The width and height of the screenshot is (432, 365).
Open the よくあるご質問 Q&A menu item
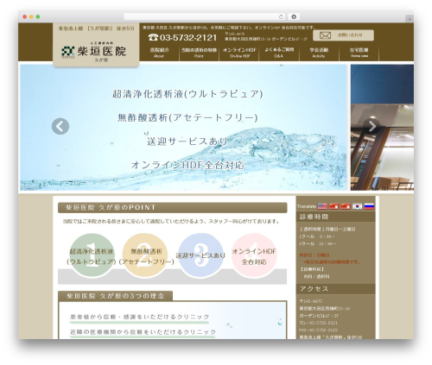point(279,53)
